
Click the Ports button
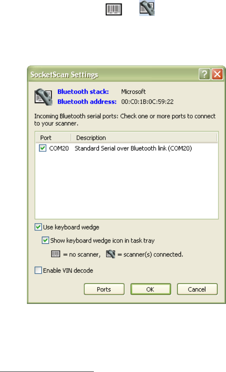pyautogui.click(x=104, y=289)
